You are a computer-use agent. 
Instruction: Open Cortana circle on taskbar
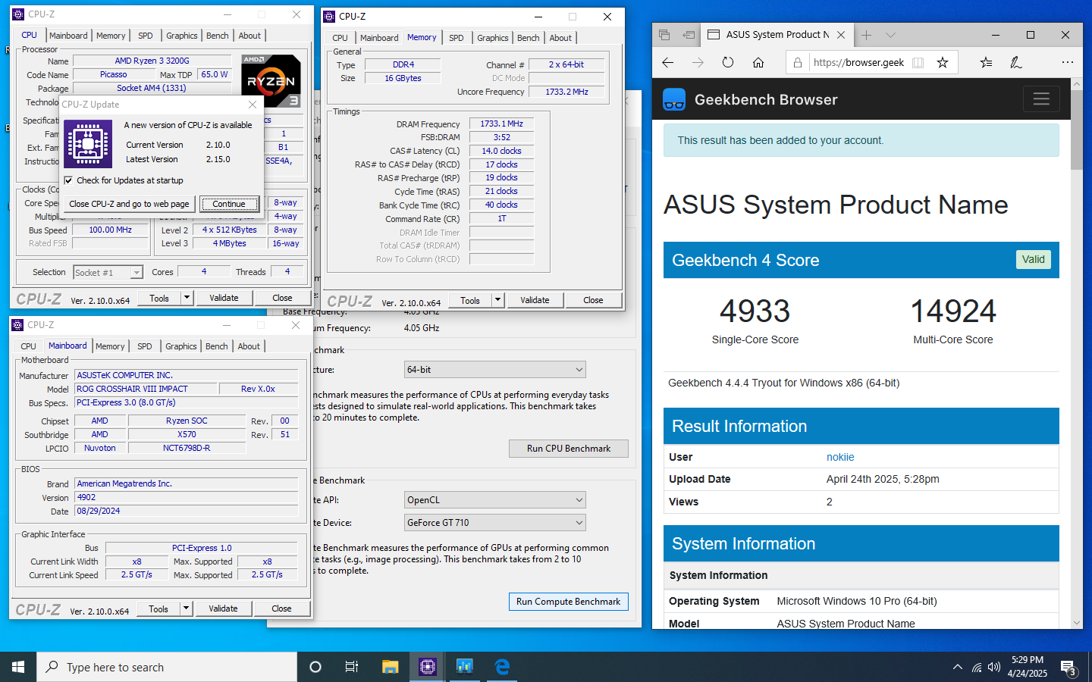(315, 667)
